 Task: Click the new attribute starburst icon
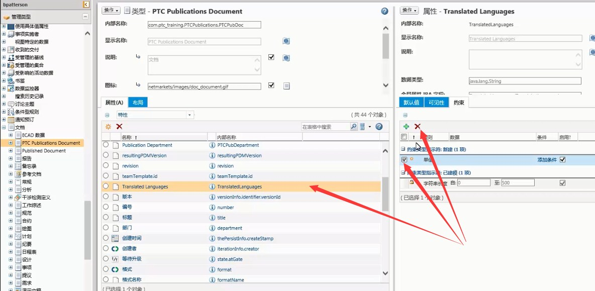click(108, 127)
